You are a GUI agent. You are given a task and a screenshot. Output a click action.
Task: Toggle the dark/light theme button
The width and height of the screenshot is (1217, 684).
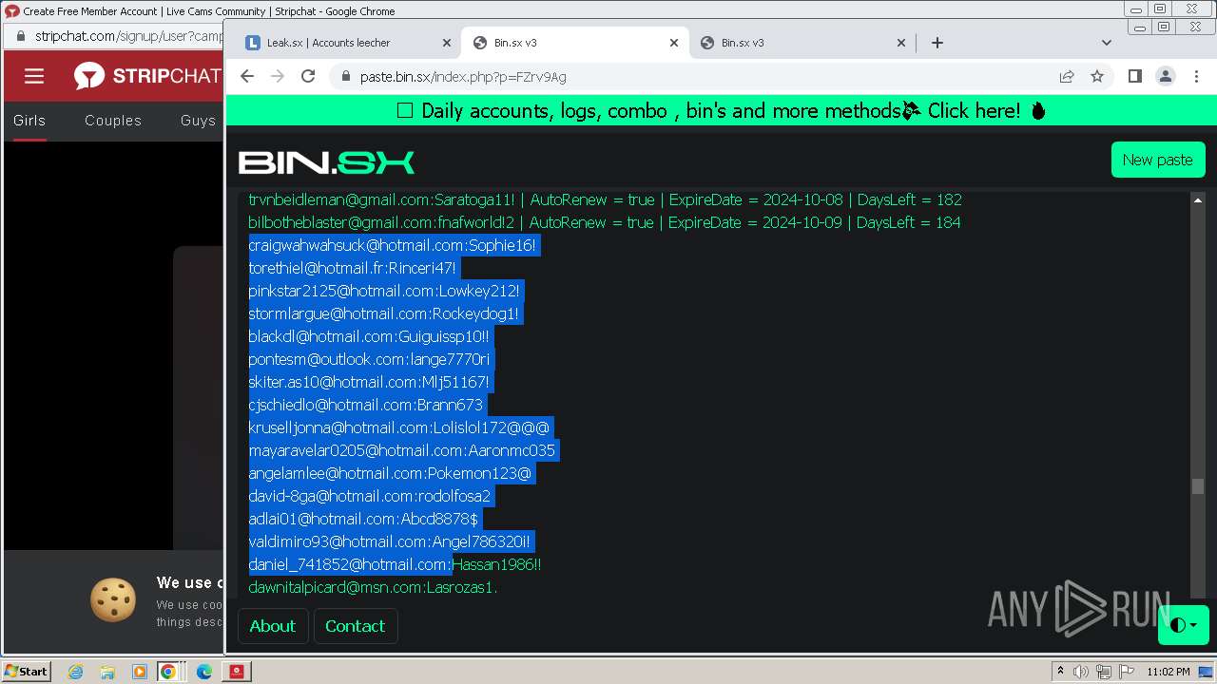[x=1183, y=625]
